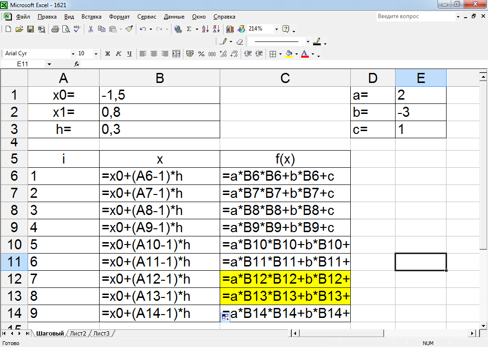Open the Arial Cyr font dropdown

[x=73, y=54]
